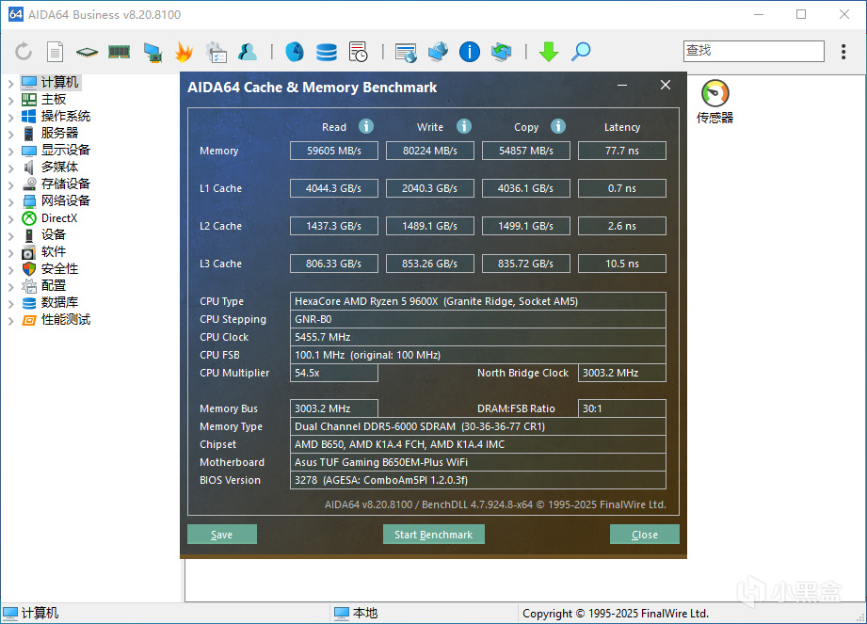Click the green download arrow icon

(x=549, y=52)
